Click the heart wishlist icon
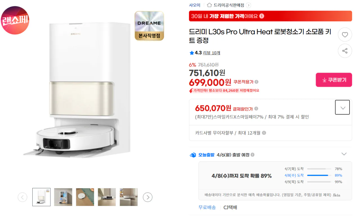 345,35
